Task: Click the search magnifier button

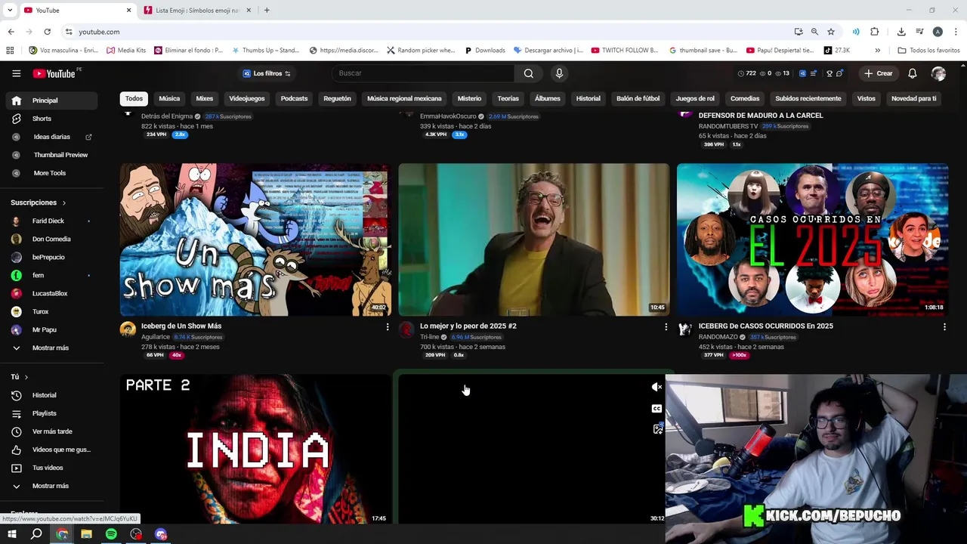Action: [x=529, y=73]
